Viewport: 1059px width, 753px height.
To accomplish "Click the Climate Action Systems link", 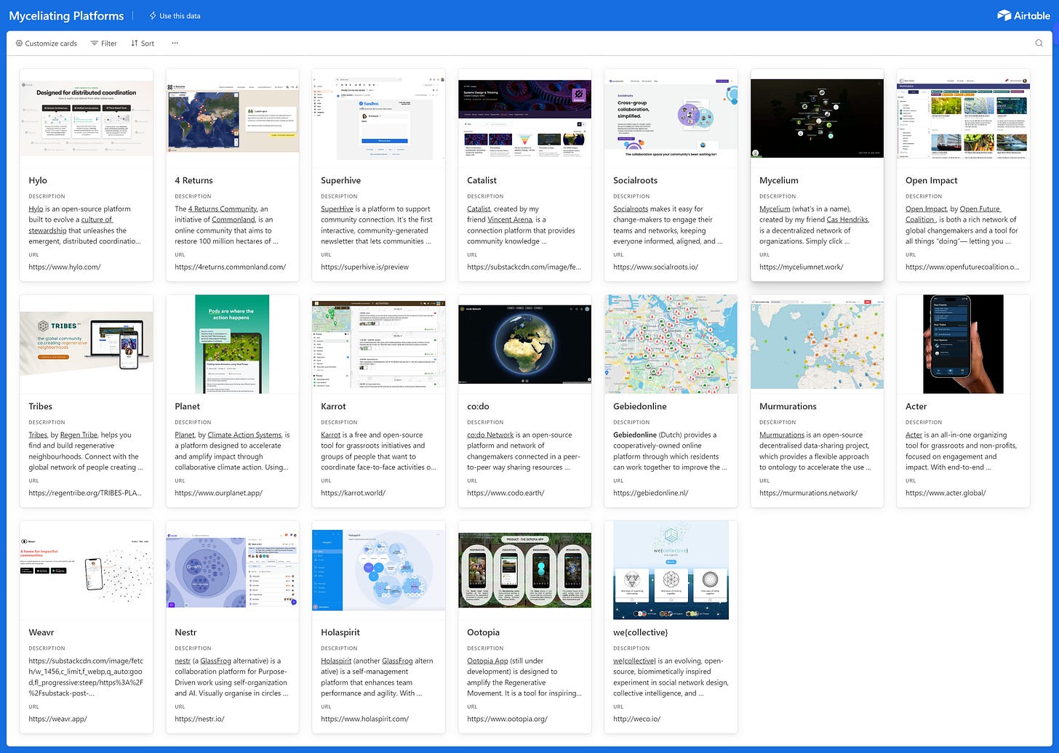I will (x=244, y=435).
